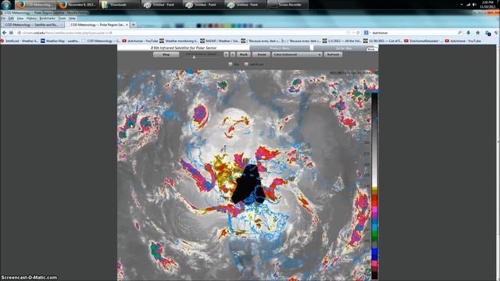Open the 1/1/2012 bookmark
This screenshot has width=500, height=281.
tap(343, 41)
